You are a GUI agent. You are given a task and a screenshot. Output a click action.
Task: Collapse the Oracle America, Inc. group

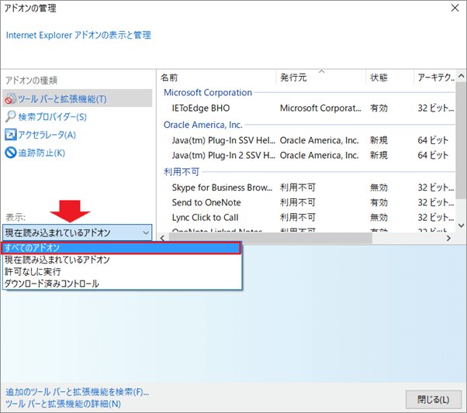202,125
